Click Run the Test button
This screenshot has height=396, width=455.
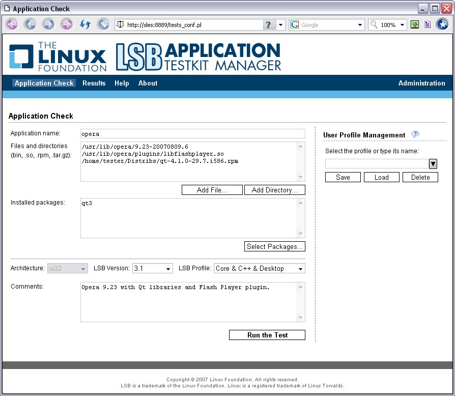267,335
